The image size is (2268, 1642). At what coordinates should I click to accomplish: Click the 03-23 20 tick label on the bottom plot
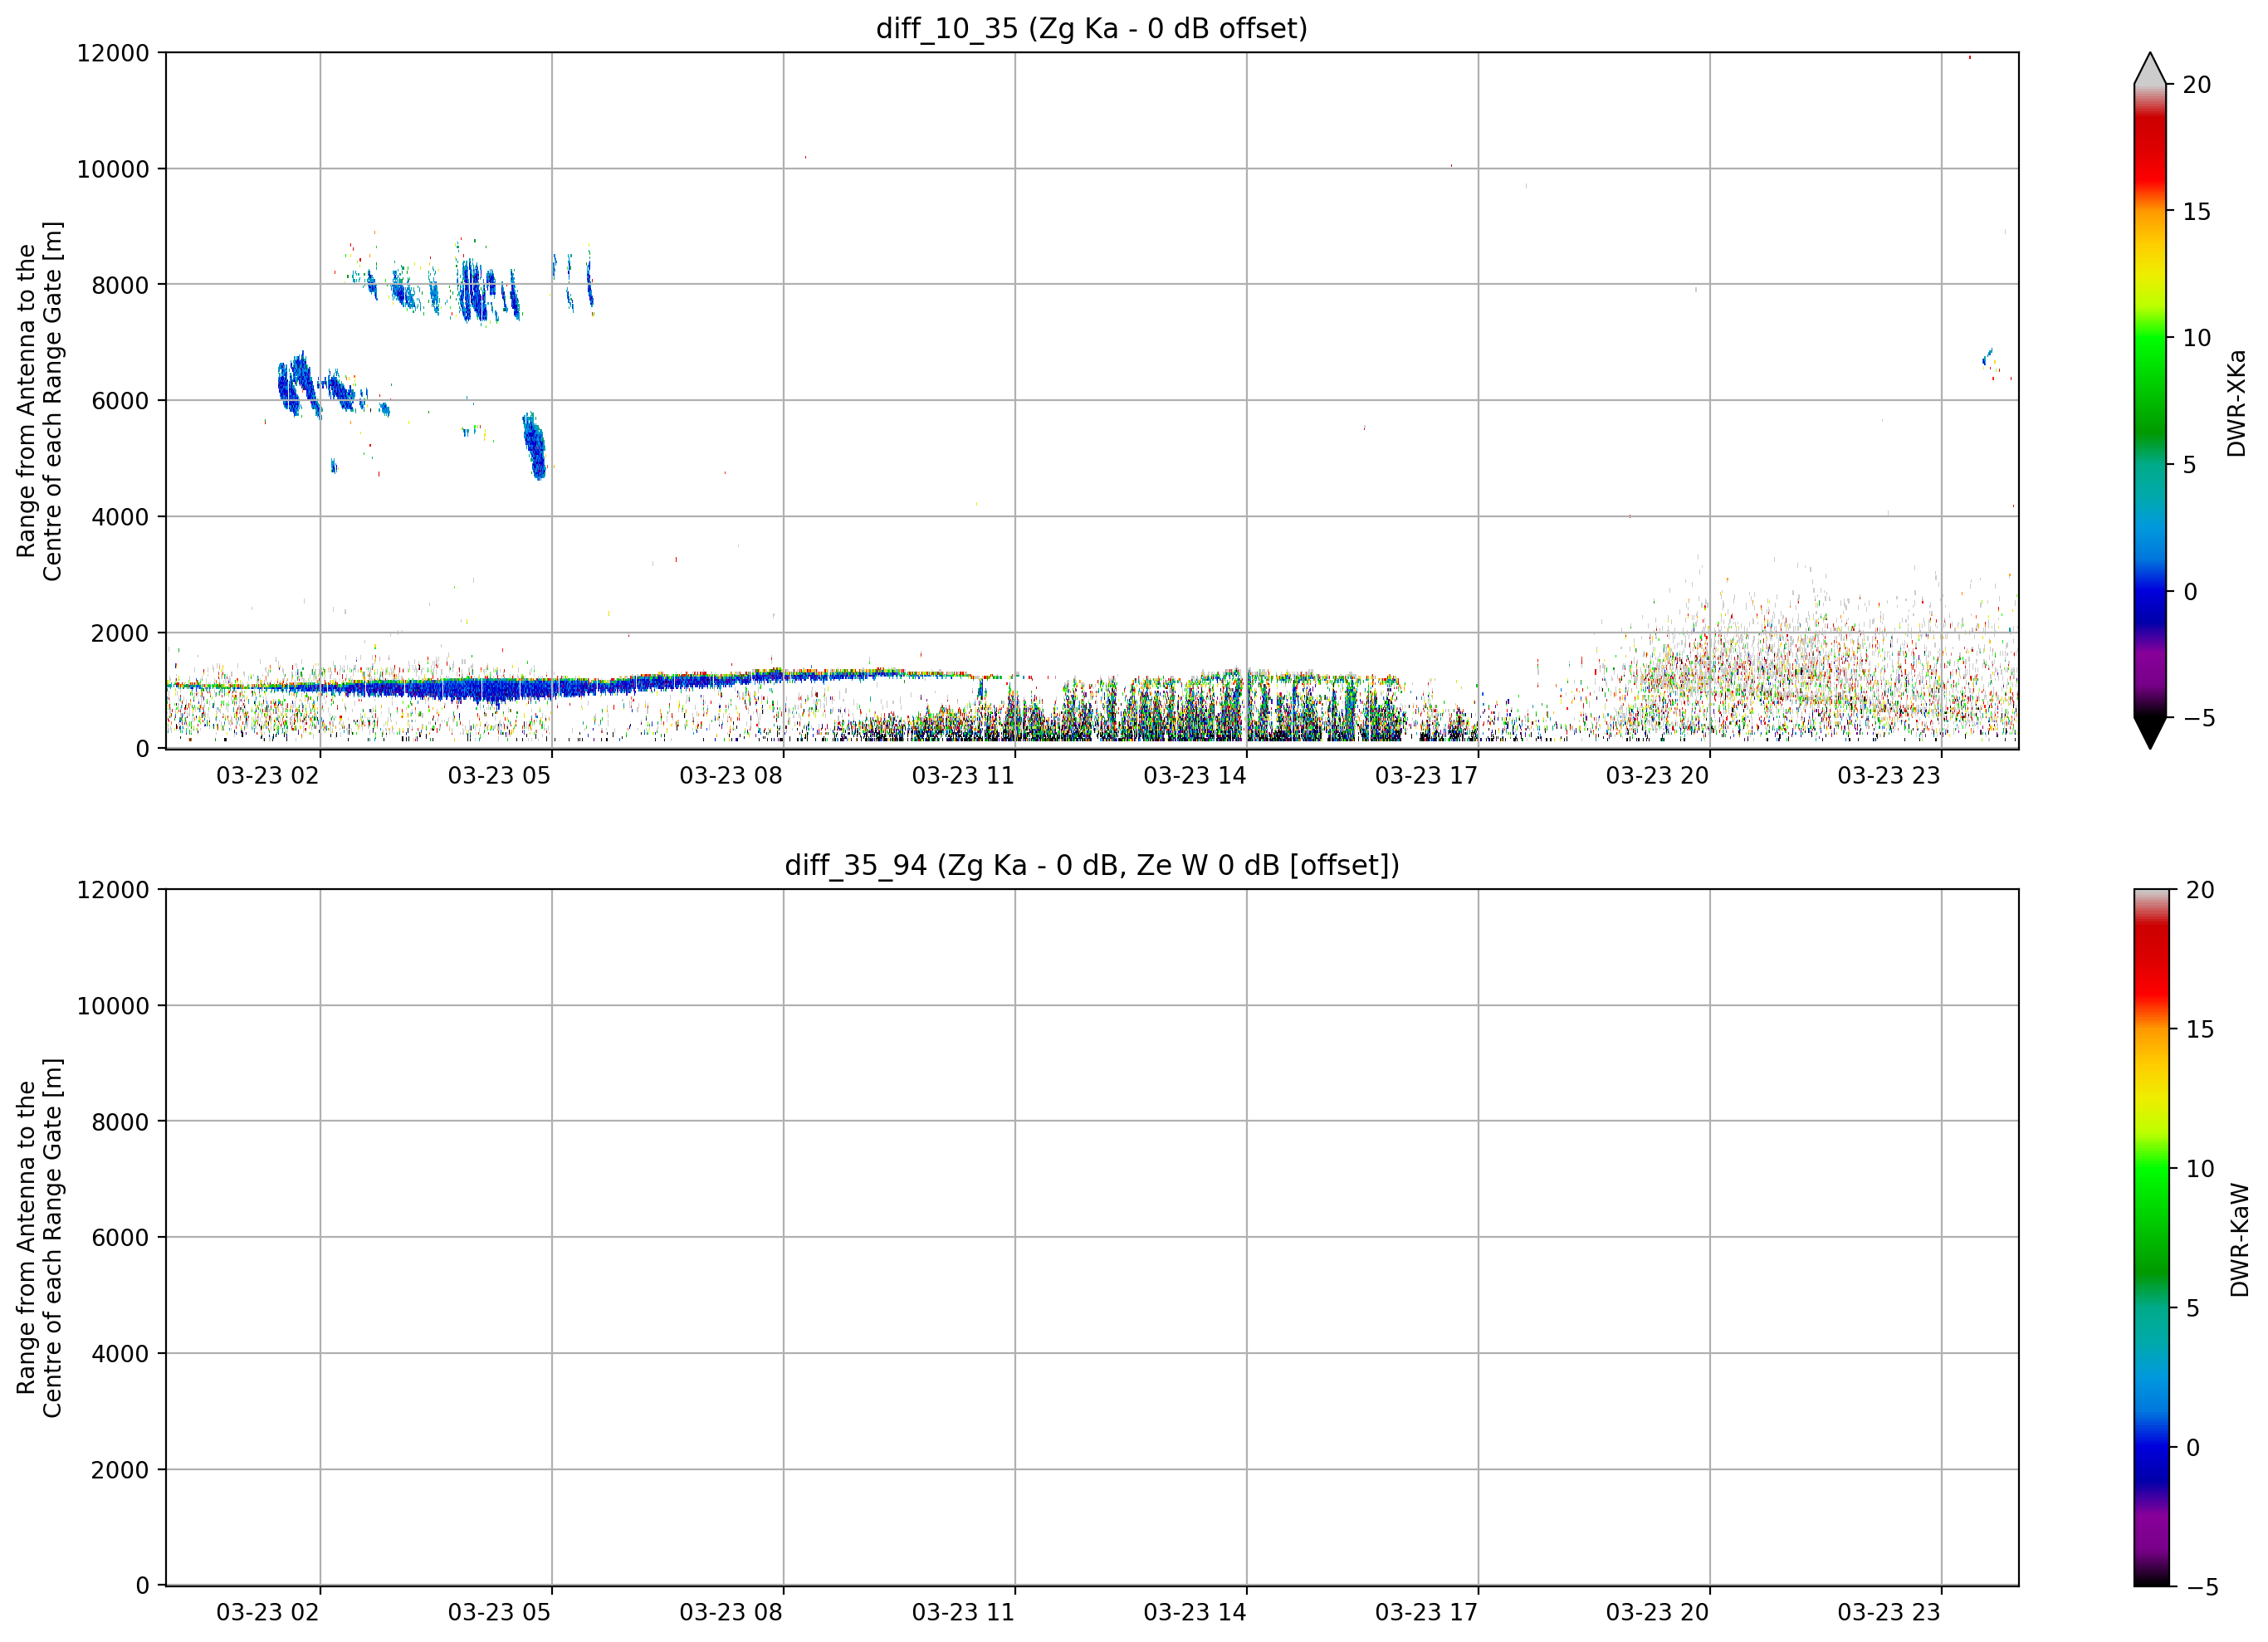[x=1657, y=1613]
